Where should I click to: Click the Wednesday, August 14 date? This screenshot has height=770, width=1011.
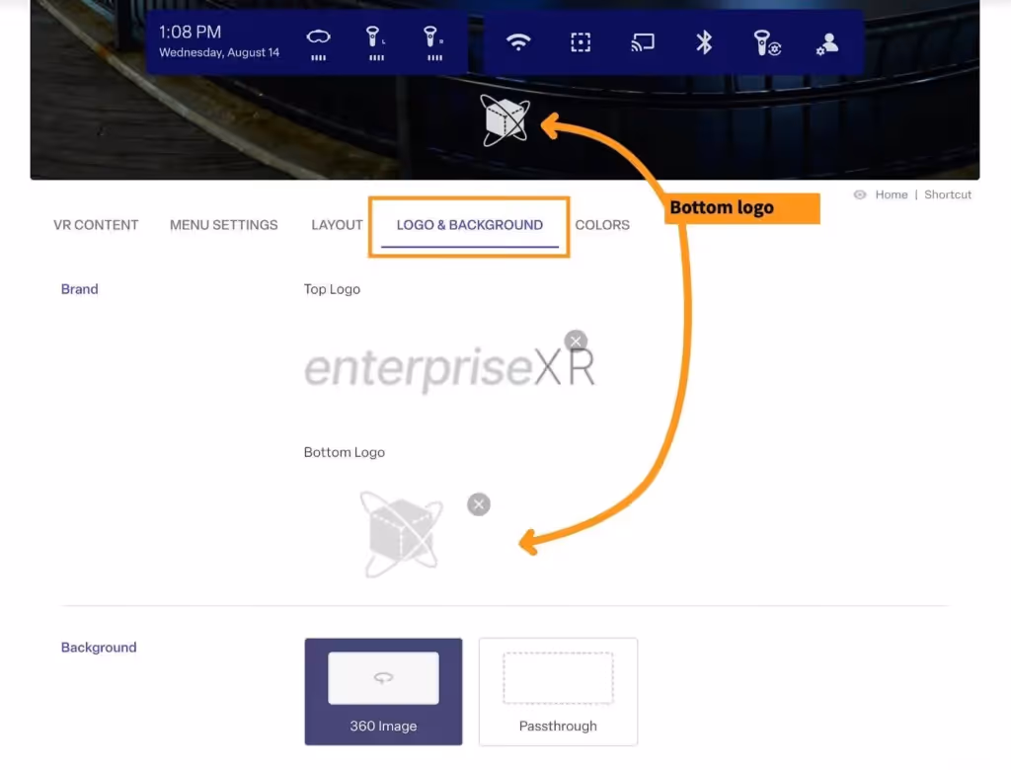pyautogui.click(x=219, y=53)
